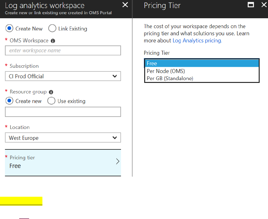Select Per GB (Standalone) pricing tier
The width and height of the screenshot is (268, 219).
tap(201, 79)
